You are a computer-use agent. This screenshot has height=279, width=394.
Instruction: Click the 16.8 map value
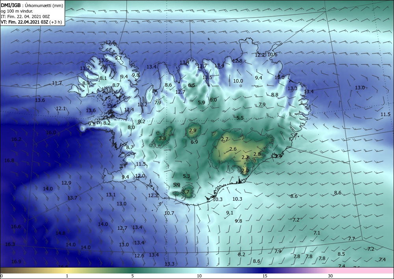pyautogui.click(x=9, y=160)
